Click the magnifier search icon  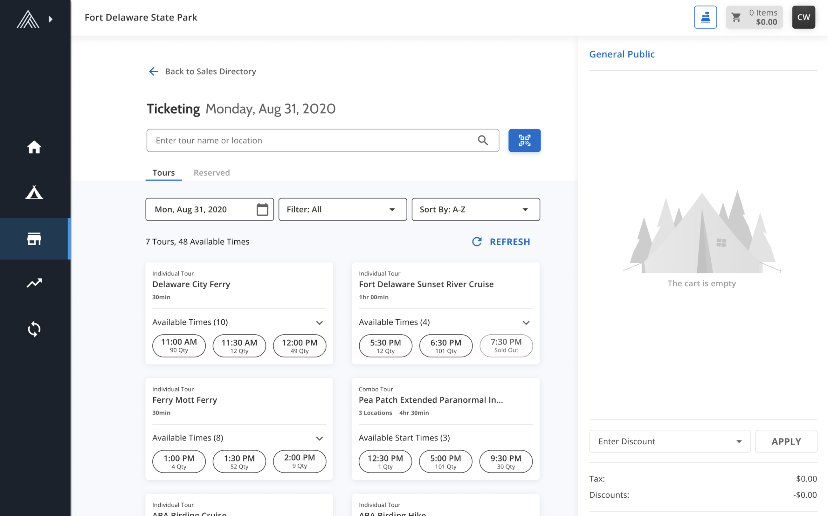pos(482,140)
